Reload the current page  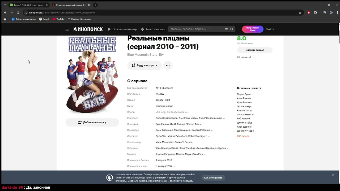(18, 12)
